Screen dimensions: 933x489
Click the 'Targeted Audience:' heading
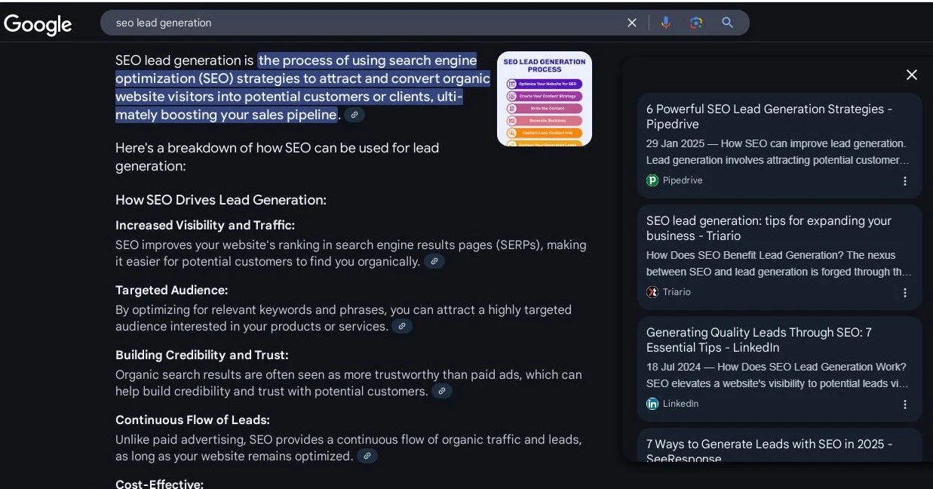(171, 290)
